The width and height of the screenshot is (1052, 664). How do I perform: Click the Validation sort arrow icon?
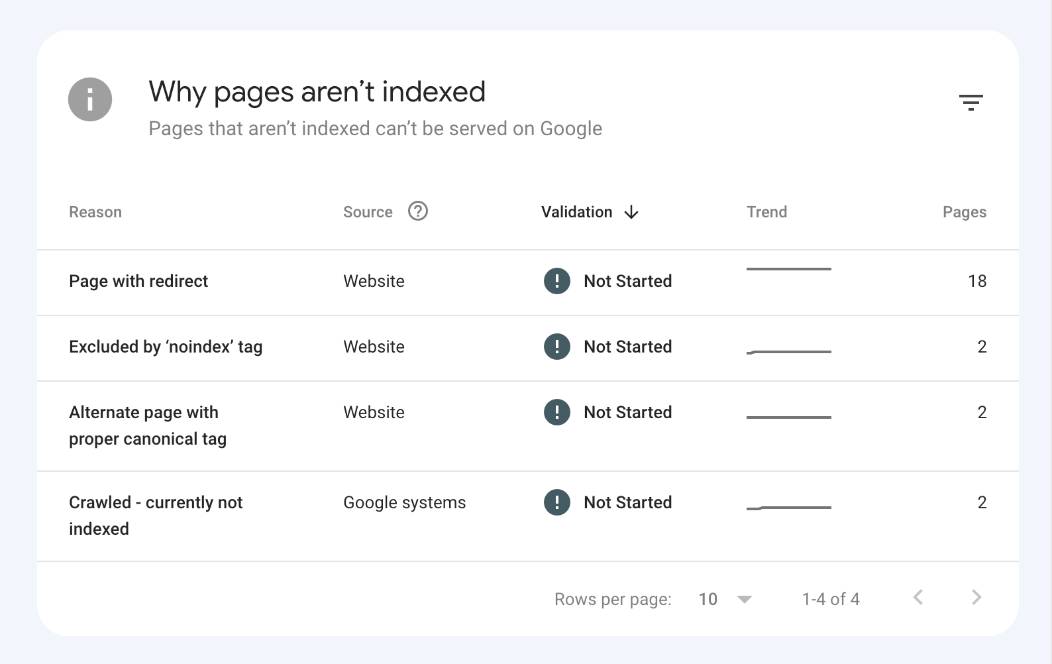(631, 212)
